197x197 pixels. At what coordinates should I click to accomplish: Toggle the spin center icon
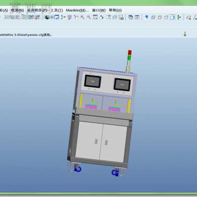tap(63, 17)
